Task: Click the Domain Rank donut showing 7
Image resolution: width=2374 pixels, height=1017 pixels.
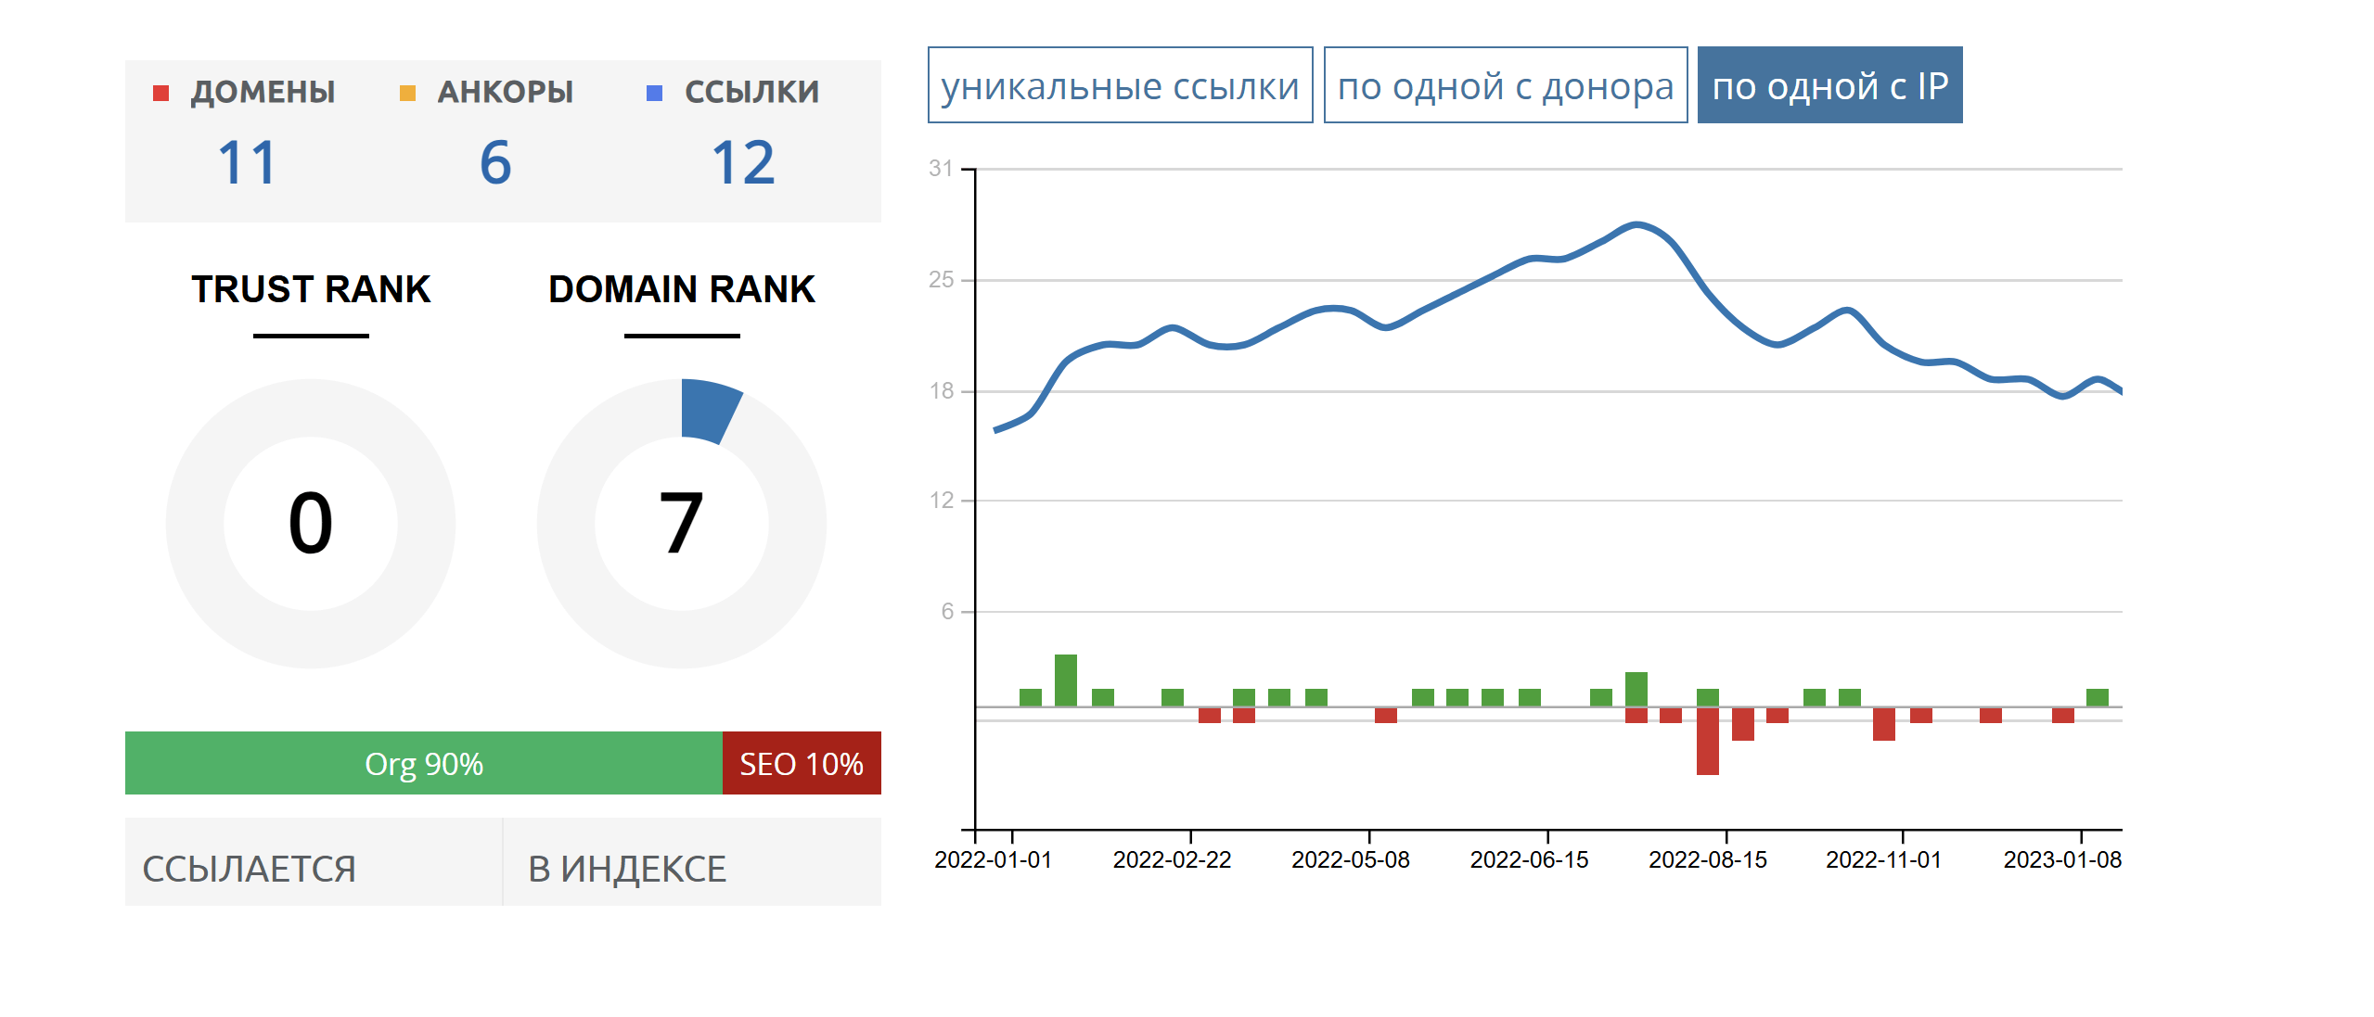Action: [x=682, y=524]
